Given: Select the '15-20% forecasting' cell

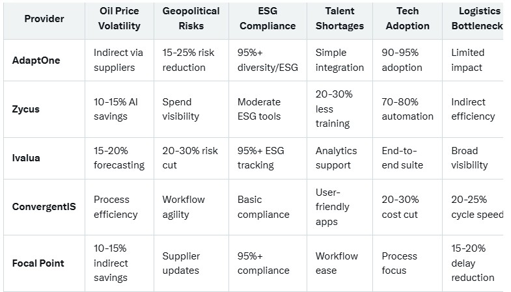Looking at the screenshot, I should click(119, 158).
